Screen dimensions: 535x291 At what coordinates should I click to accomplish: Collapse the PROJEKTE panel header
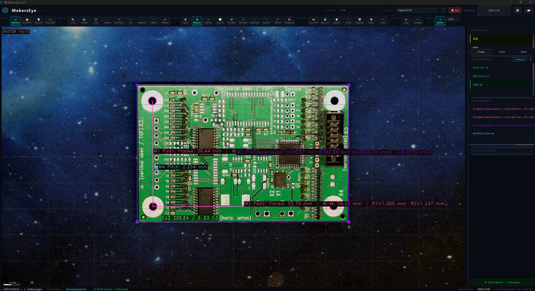tap(473, 30)
